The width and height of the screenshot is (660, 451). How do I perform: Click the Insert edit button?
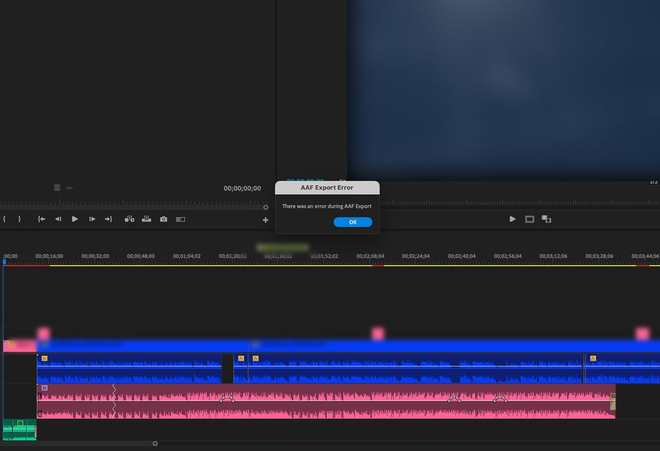click(129, 219)
